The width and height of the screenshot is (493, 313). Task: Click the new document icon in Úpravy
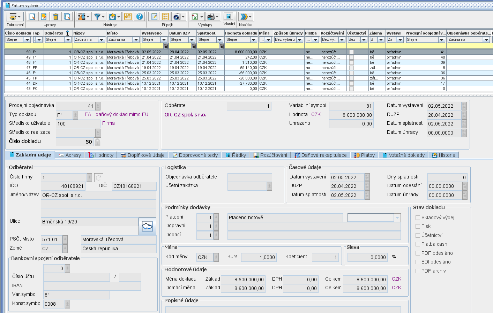pos(32,17)
